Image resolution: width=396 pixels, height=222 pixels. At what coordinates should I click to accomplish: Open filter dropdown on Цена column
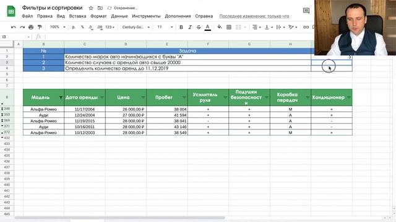pos(143,97)
